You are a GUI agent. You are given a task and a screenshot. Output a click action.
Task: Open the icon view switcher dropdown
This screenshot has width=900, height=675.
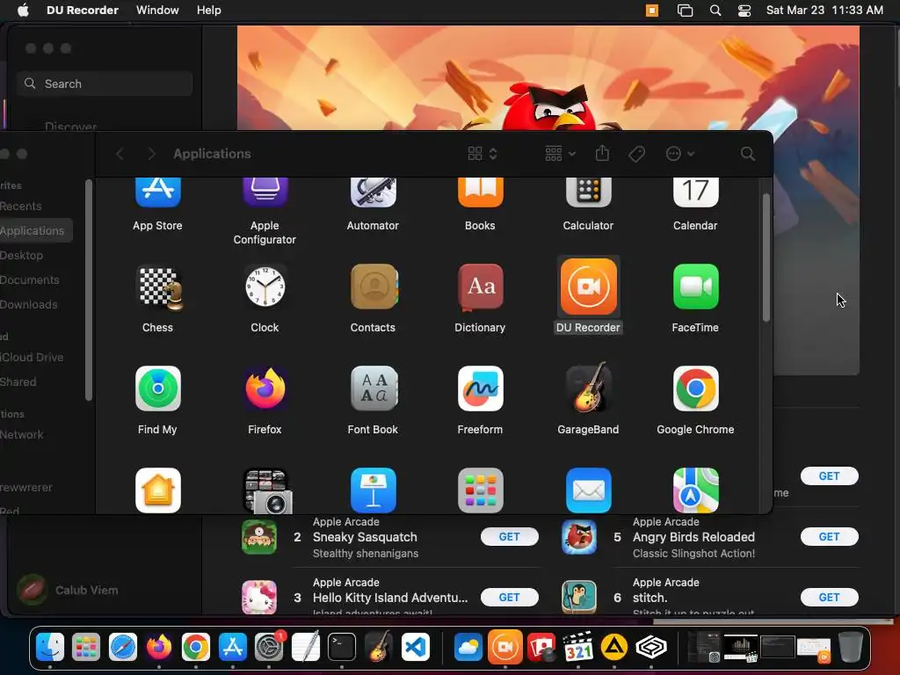[x=483, y=154]
